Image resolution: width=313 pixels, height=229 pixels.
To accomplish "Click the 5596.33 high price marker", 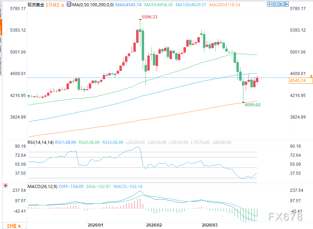I will click(x=149, y=17).
